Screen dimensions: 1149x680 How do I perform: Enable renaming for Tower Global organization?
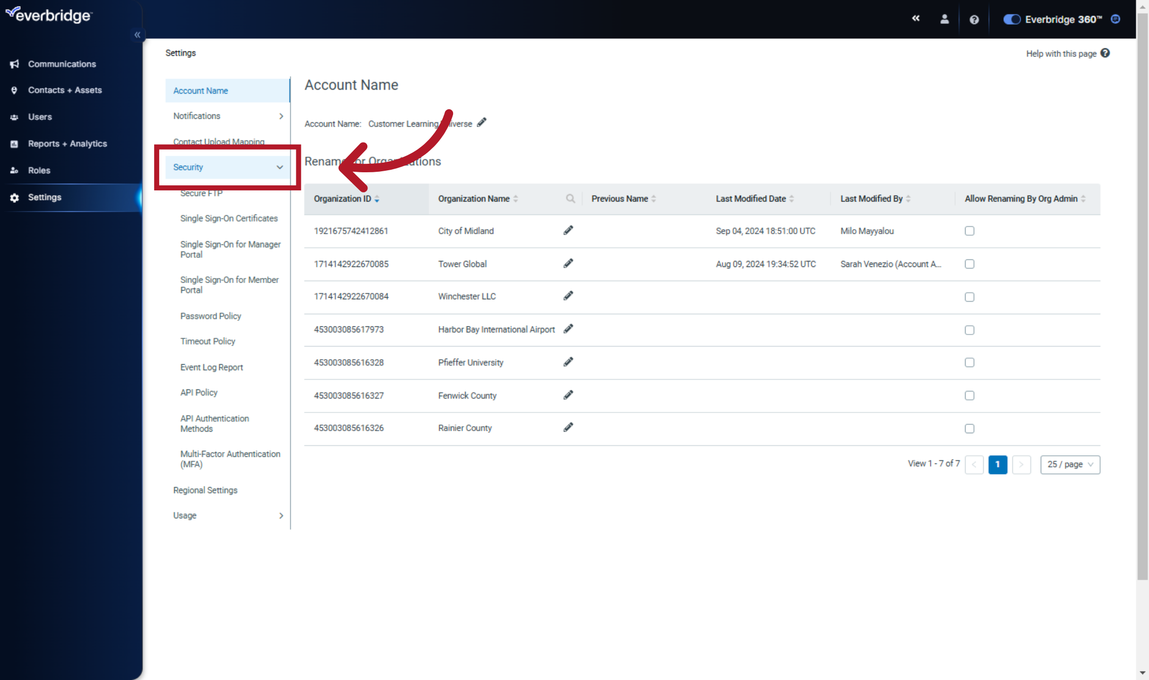coord(969,263)
